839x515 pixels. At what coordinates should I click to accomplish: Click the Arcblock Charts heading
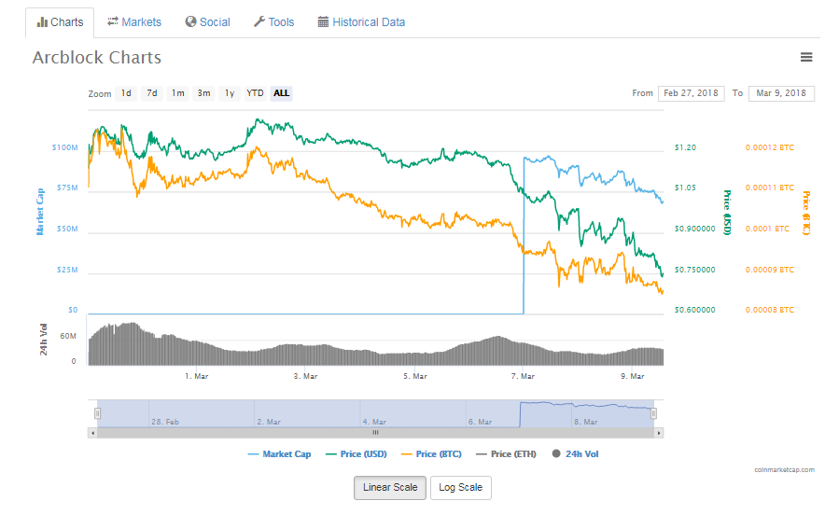tap(97, 57)
